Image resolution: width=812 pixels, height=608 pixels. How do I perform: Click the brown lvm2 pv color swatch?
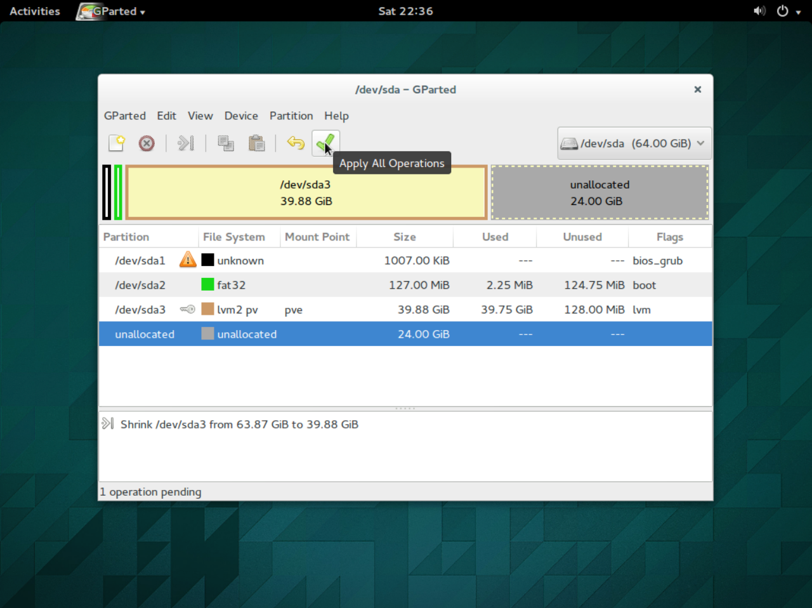(x=207, y=309)
